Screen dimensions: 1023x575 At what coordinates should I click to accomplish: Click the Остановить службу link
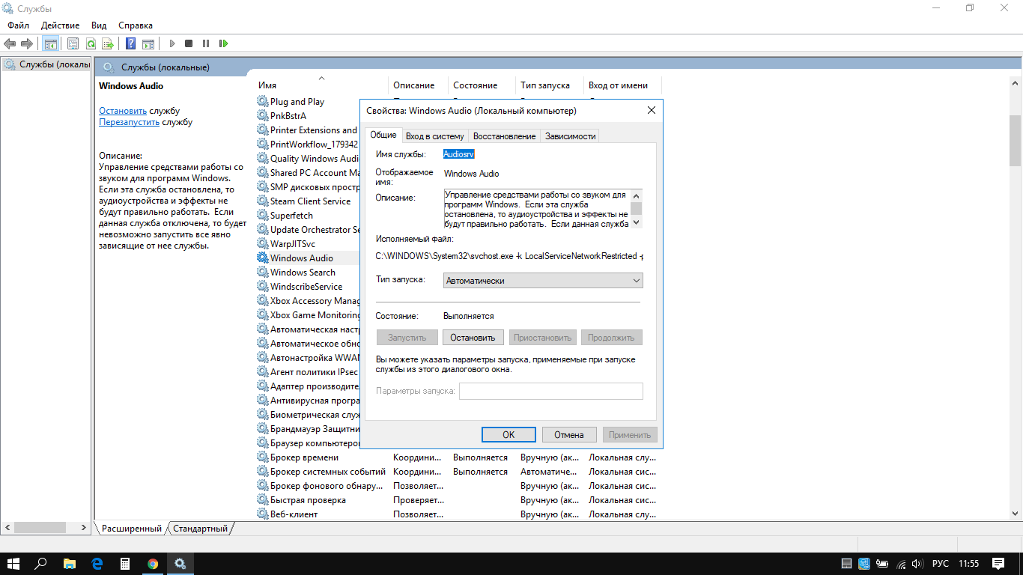click(123, 111)
